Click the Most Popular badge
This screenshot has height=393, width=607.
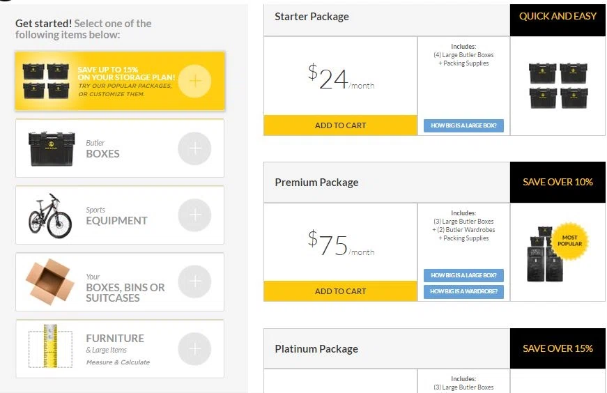(x=570, y=241)
